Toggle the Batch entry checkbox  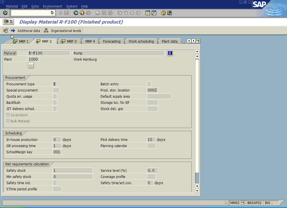(x=149, y=84)
